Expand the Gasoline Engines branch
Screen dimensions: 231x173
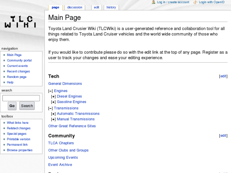53,102
